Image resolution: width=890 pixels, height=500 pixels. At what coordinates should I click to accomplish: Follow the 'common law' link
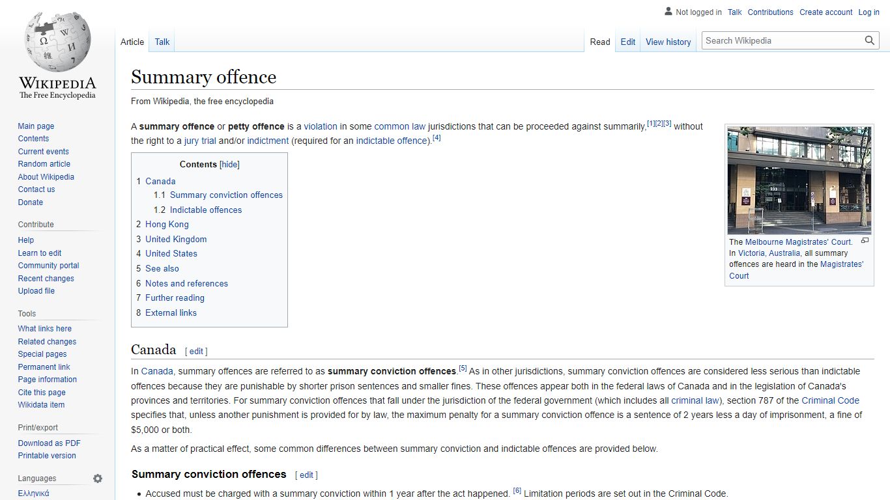(x=399, y=126)
